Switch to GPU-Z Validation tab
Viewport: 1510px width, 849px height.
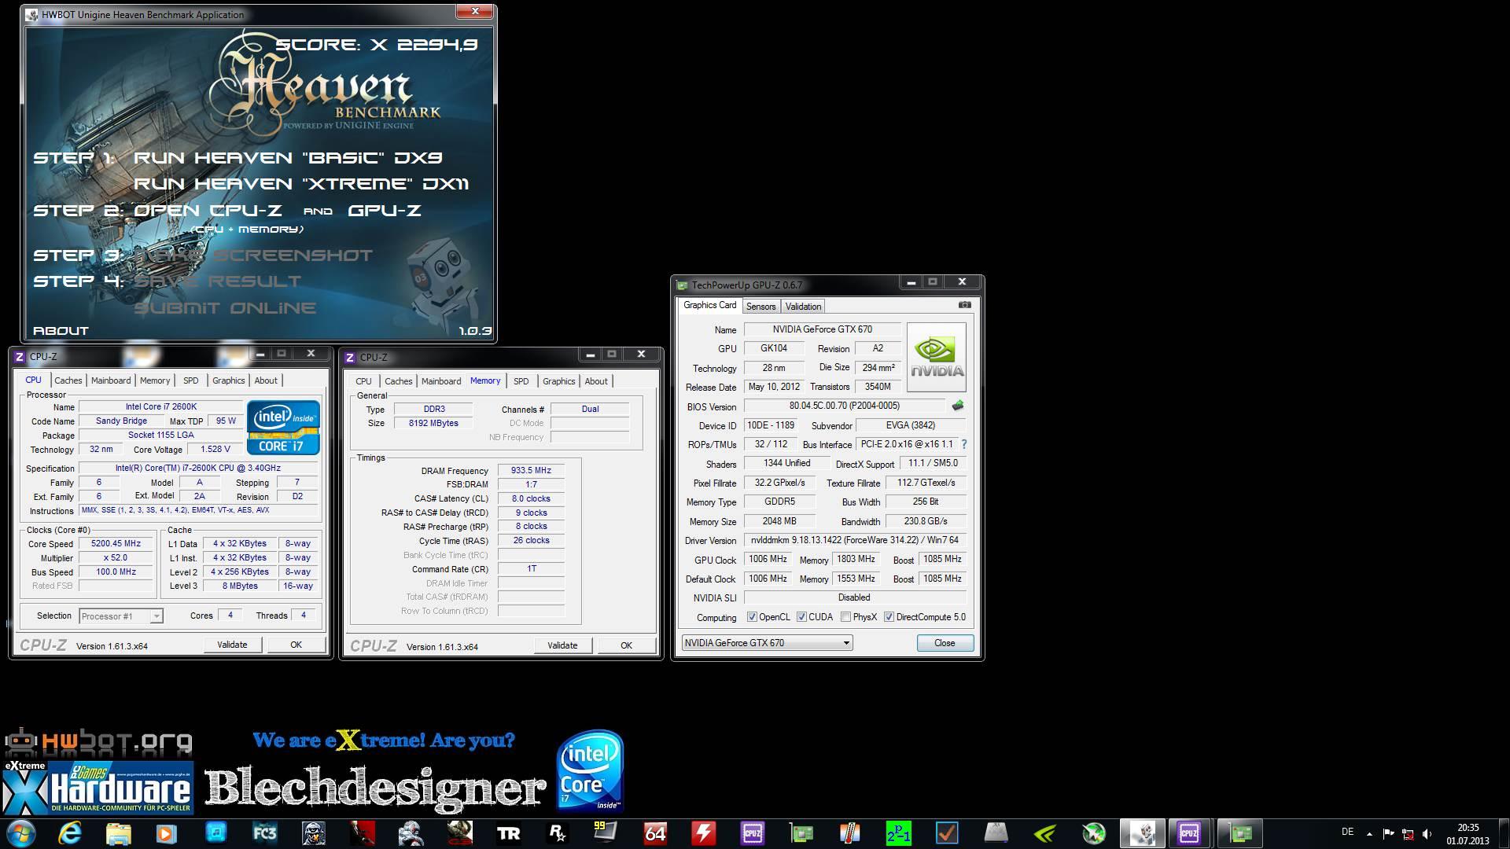point(803,307)
